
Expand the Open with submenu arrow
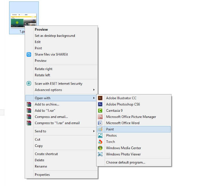[94, 98]
